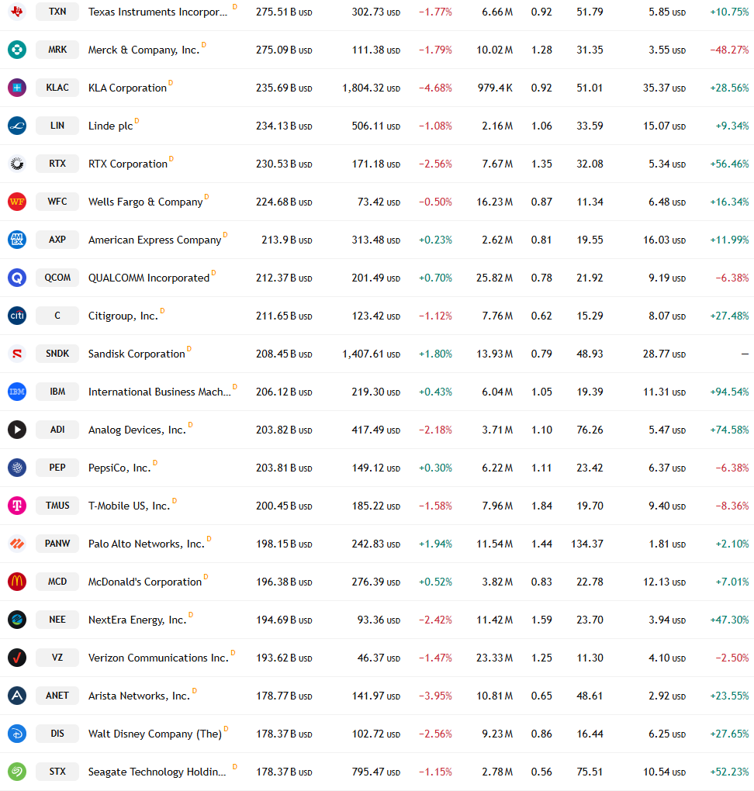
Task: Select the QCOM ticker badge
Action: click(57, 278)
